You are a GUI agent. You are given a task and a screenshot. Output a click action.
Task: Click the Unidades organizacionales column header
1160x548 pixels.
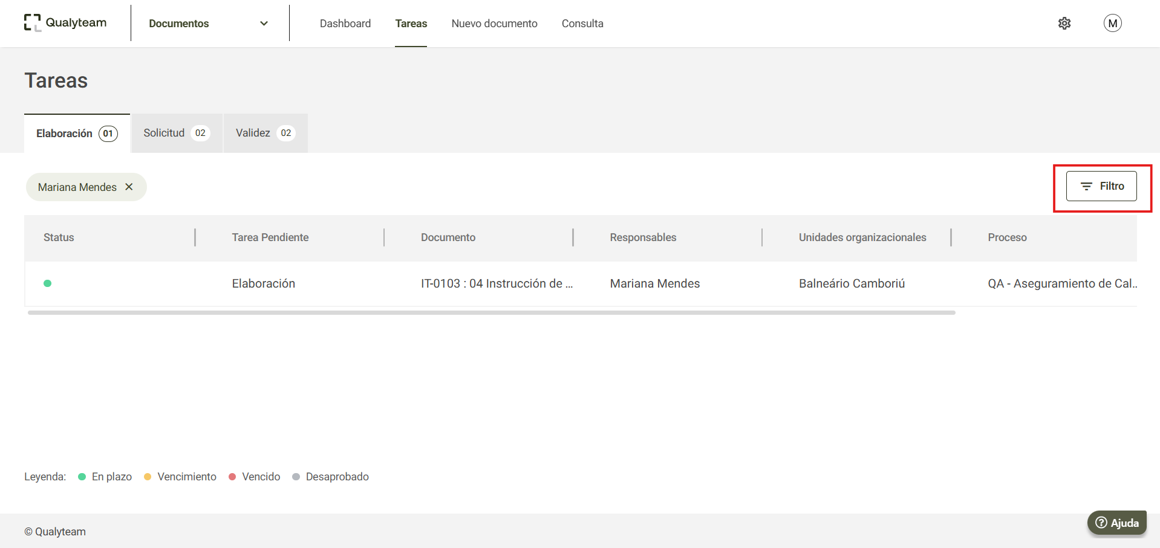coord(862,237)
